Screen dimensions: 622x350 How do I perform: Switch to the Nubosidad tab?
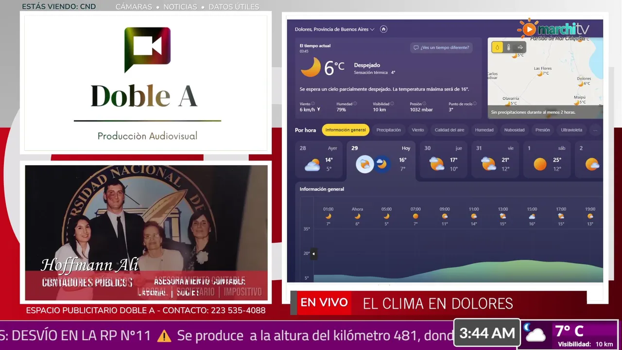[x=515, y=130]
